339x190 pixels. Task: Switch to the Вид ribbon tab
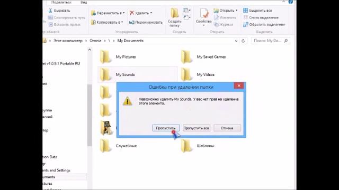click(84, 2)
